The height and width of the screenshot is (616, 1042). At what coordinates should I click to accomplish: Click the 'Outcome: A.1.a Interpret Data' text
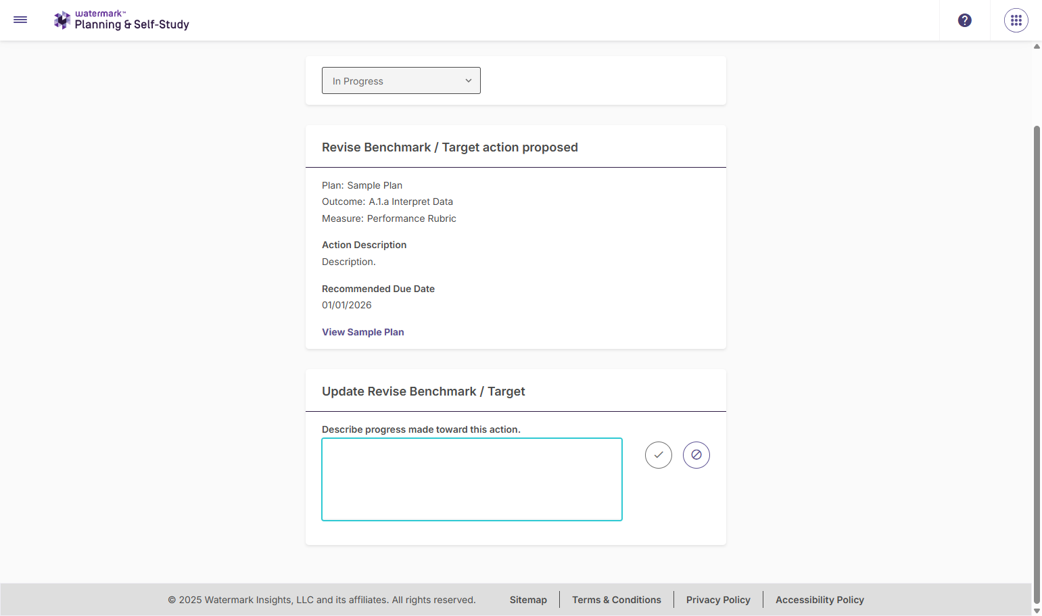click(x=387, y=202)
